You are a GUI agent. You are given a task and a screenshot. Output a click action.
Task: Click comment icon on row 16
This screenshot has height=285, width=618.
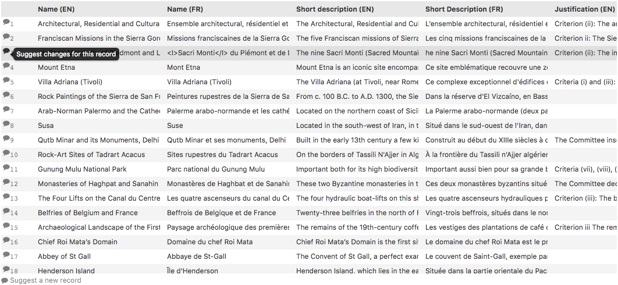6,240
